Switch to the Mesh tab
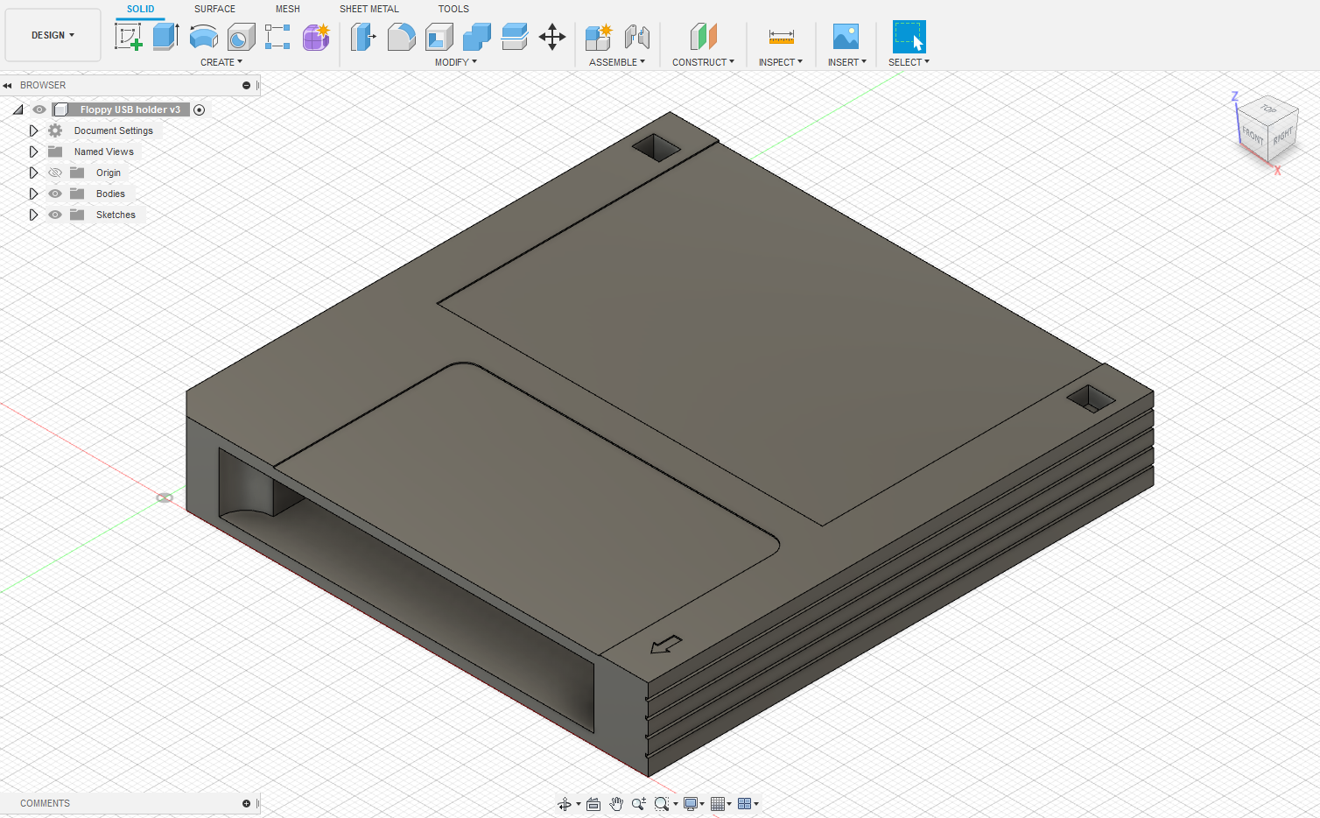Viewport: 1320px width, 818px height. [288, 9]
